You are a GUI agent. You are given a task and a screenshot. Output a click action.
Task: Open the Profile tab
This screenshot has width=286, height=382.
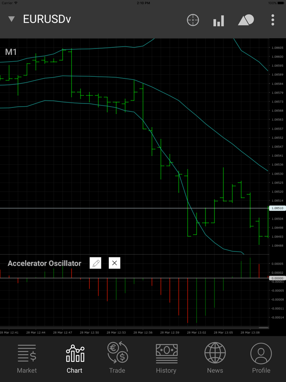pyautogui.click(x=261, y=358)
